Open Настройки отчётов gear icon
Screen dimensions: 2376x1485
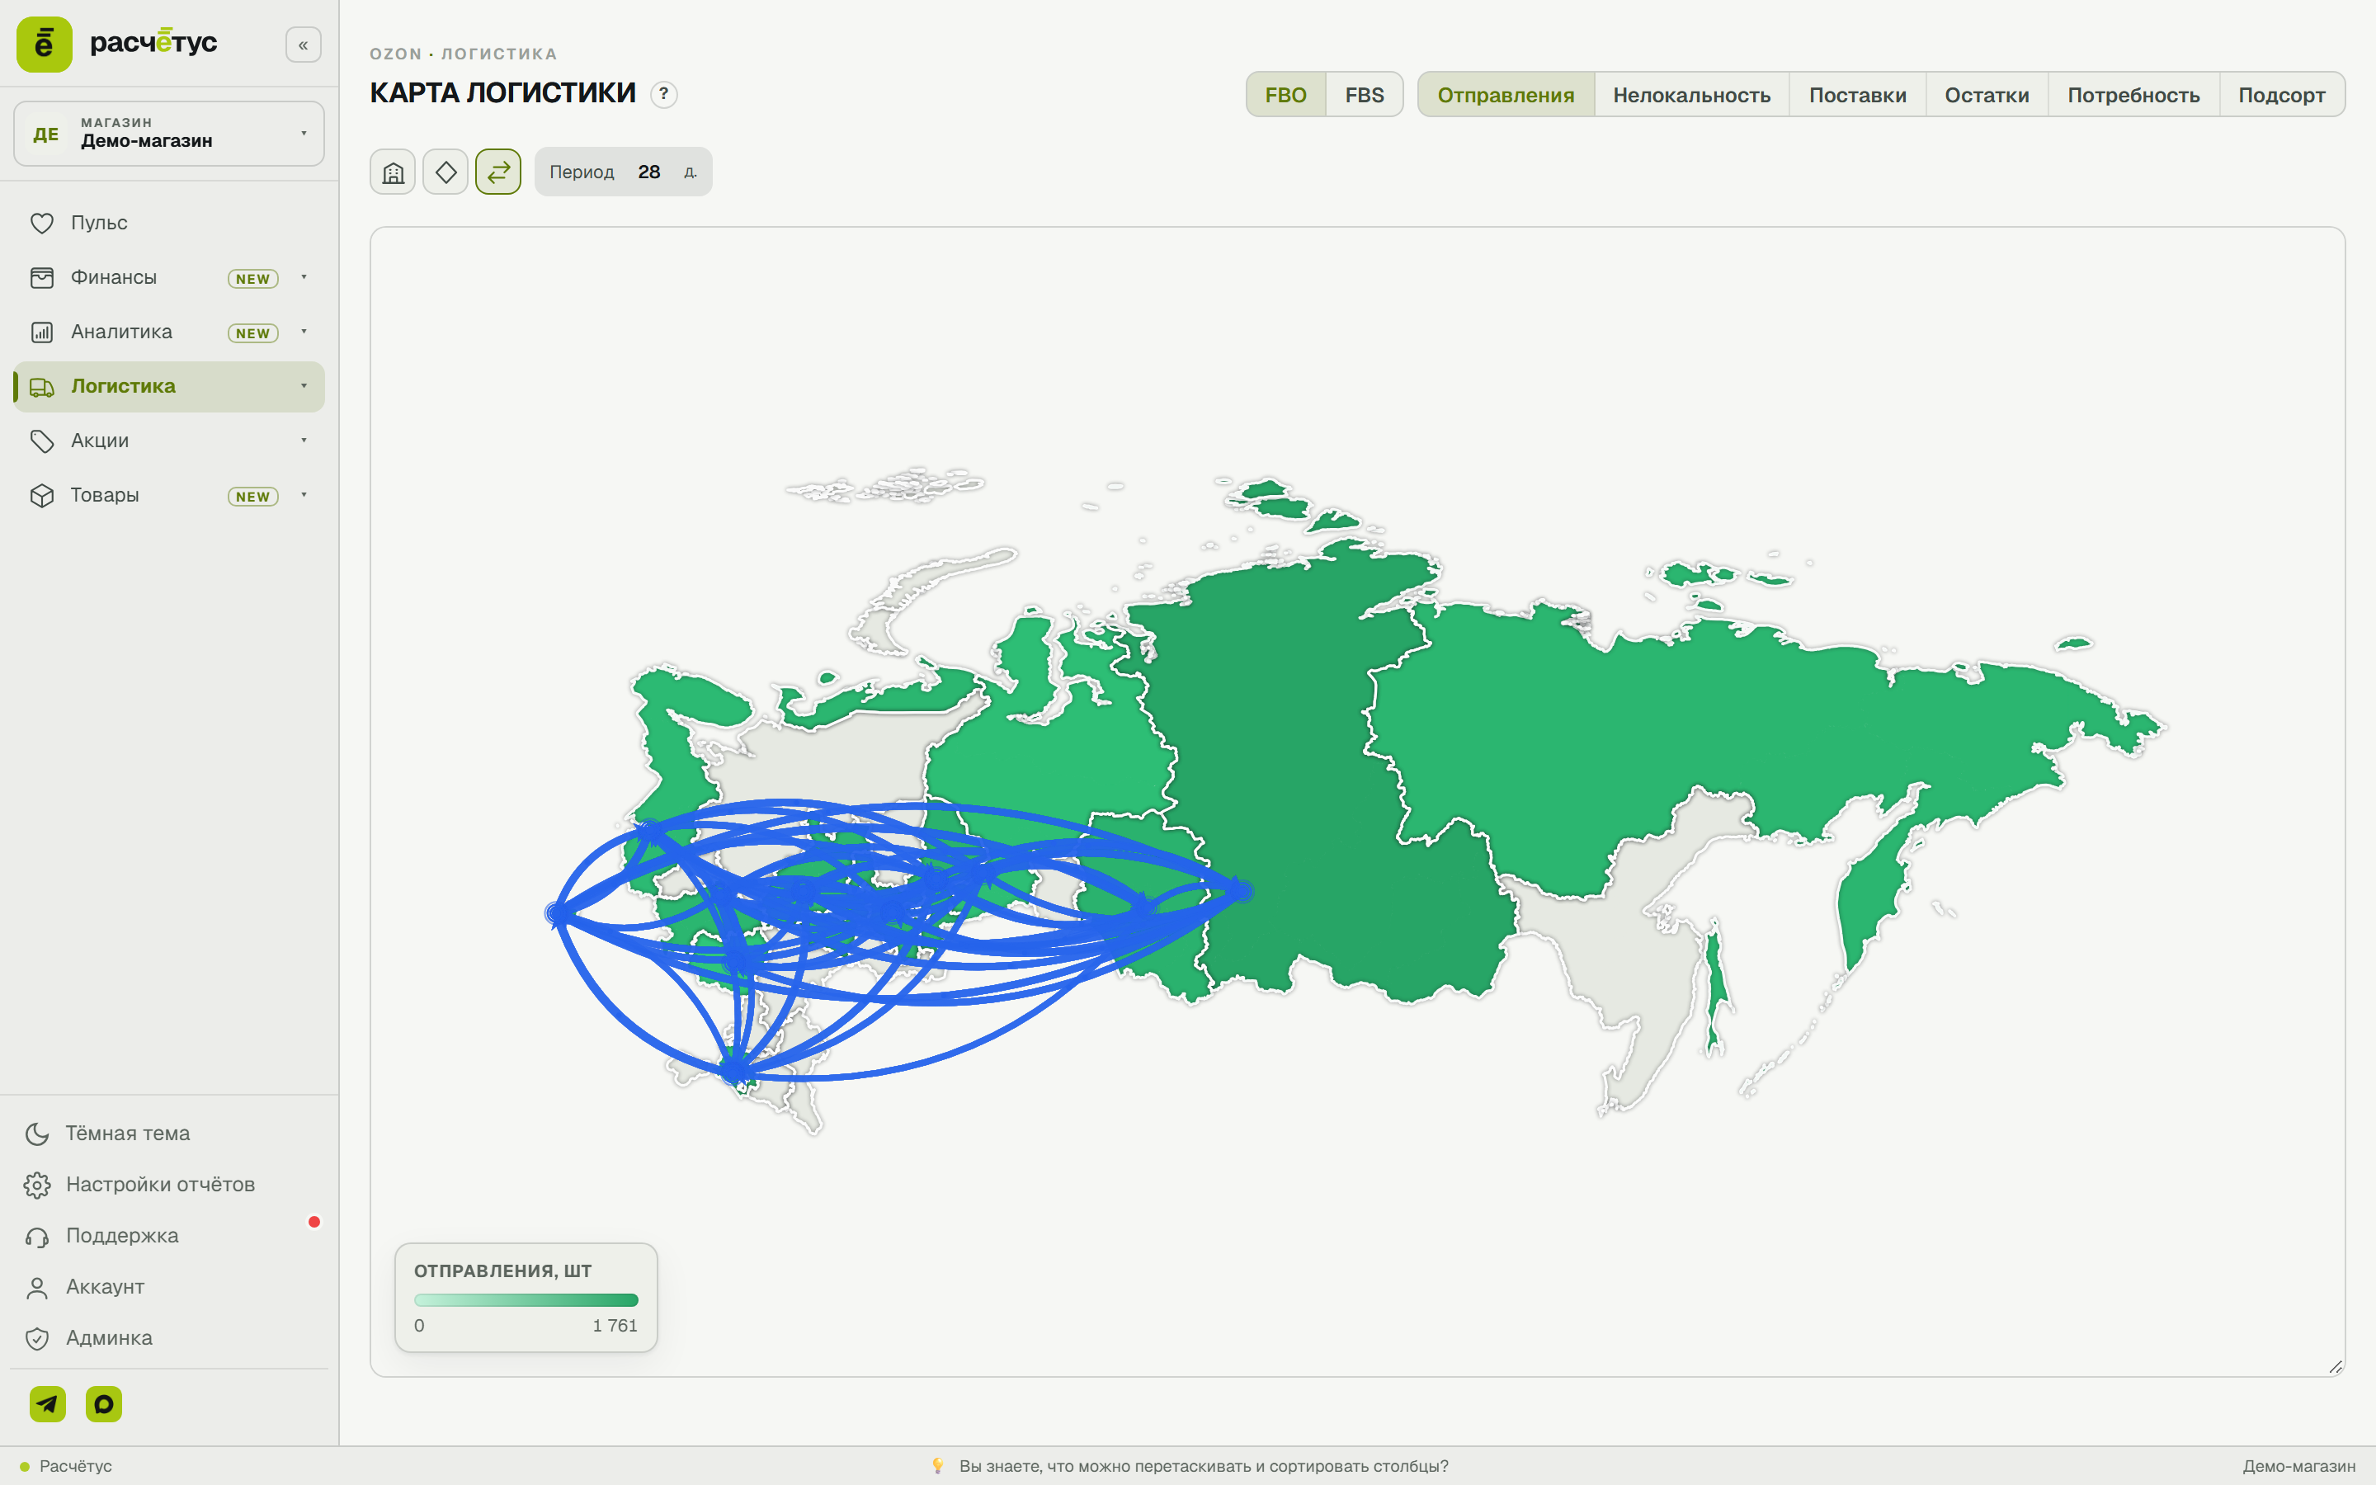pos(37,1185)
